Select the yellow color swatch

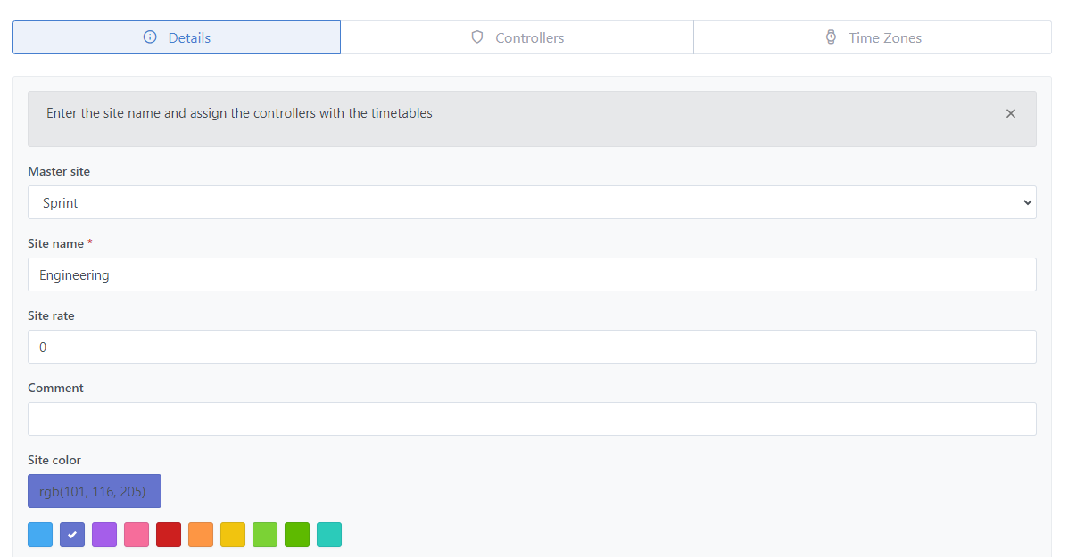click(233, 535)
